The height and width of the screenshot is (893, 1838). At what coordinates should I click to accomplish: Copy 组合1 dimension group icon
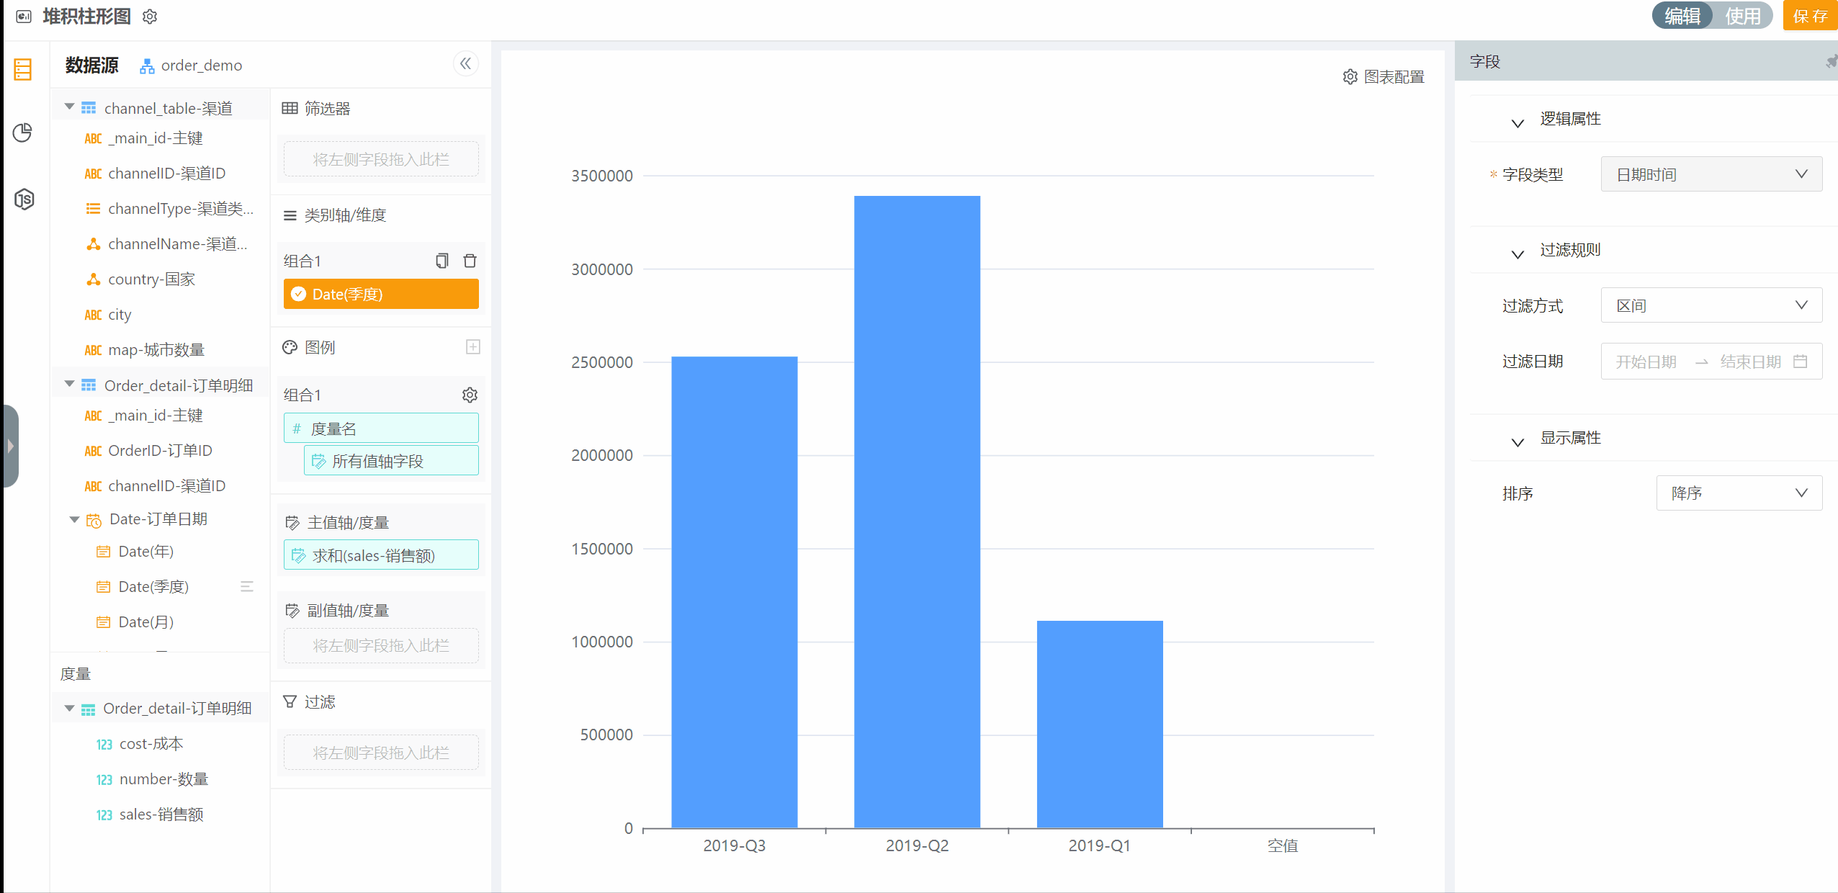coord(442,261)
